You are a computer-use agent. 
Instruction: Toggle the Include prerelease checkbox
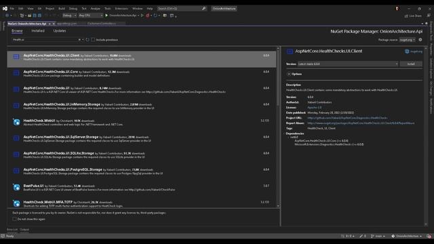click(93, 40)
